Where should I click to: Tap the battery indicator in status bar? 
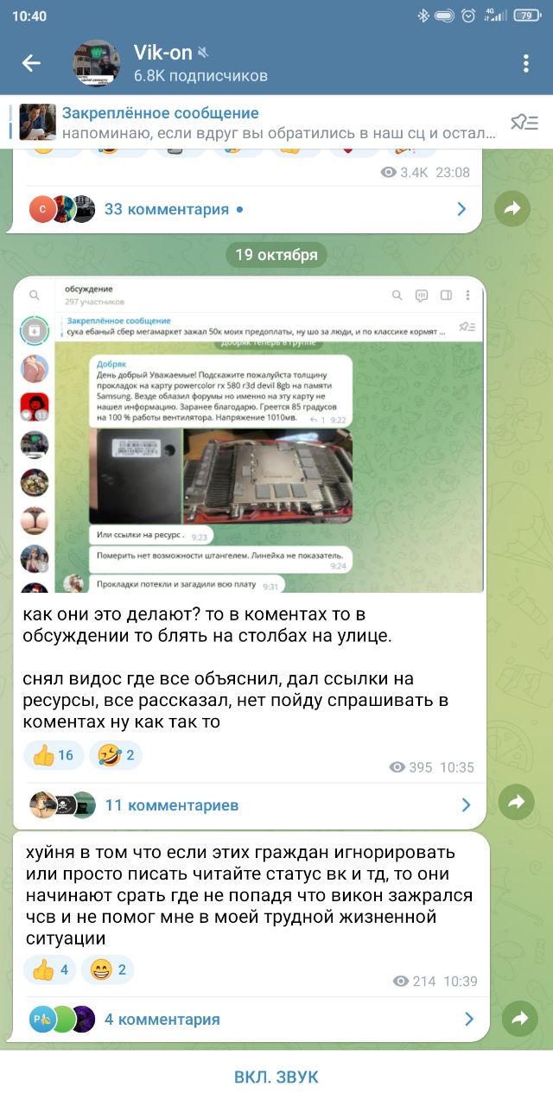pos(524,16)
